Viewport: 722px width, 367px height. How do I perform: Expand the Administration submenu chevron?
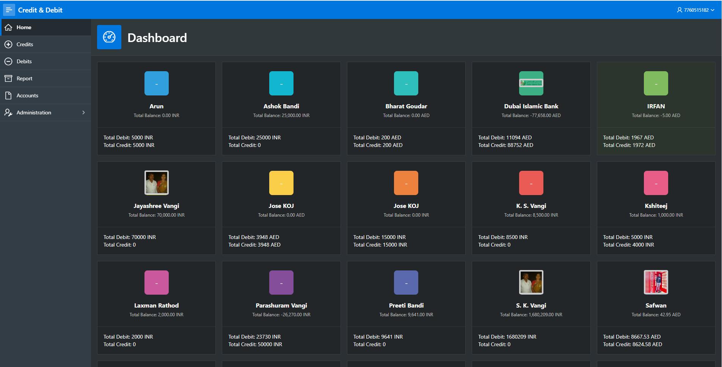tap(83, 112)
